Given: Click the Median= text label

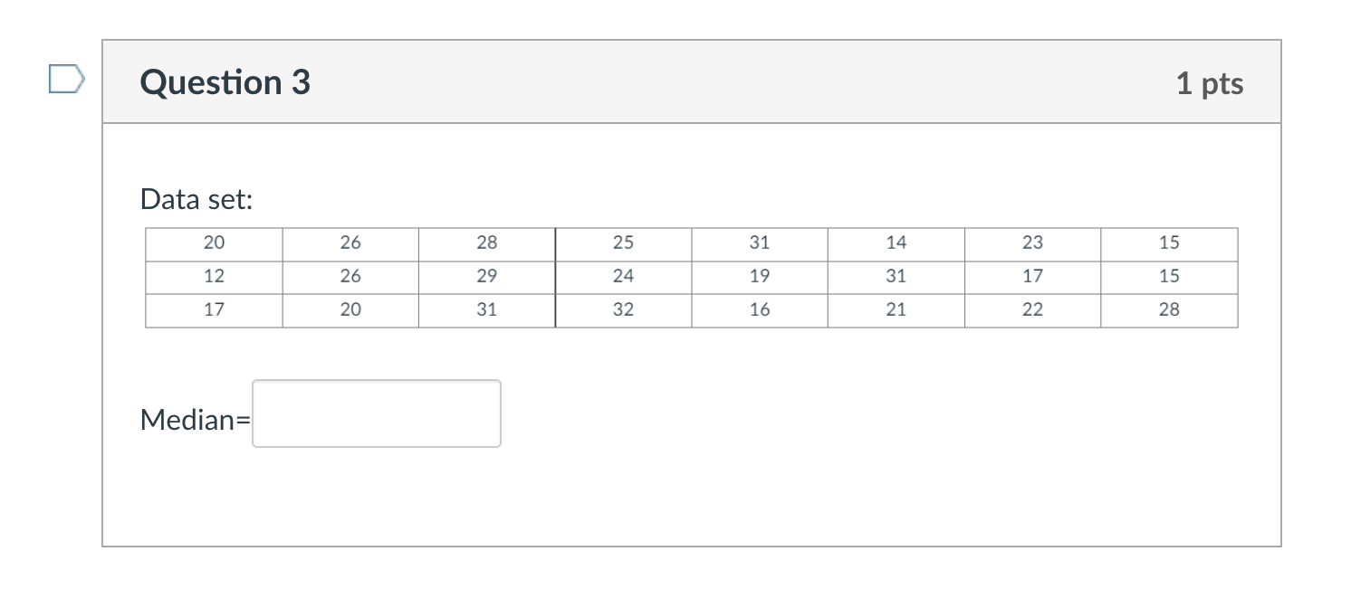Looking at the screenshot, I should click(x=193, y=419).
